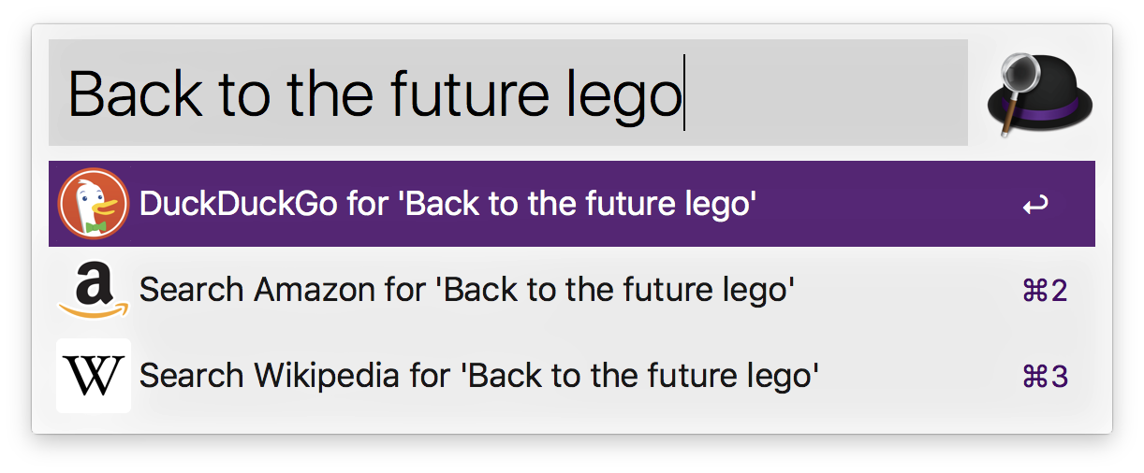Place cursor on the word 'Back' in search box
This screenshot has width=1144, height=473.
pos(136,93)
